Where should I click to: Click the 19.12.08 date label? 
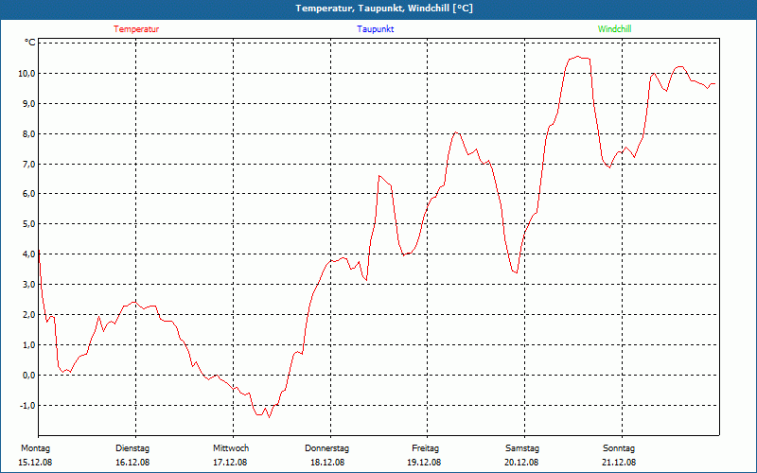[x=424, y=463]
